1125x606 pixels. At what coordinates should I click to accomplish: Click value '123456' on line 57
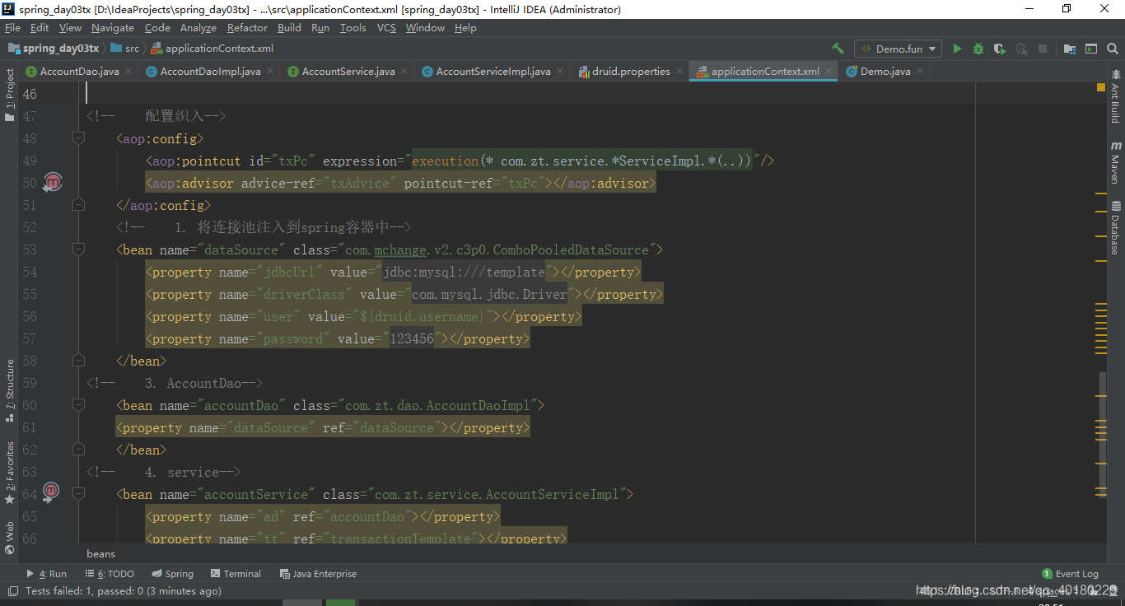(x=411, y=338)
